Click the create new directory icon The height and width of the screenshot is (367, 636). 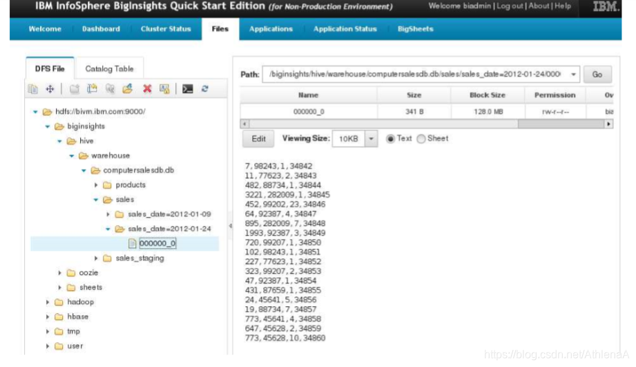[x=74, y=89]
